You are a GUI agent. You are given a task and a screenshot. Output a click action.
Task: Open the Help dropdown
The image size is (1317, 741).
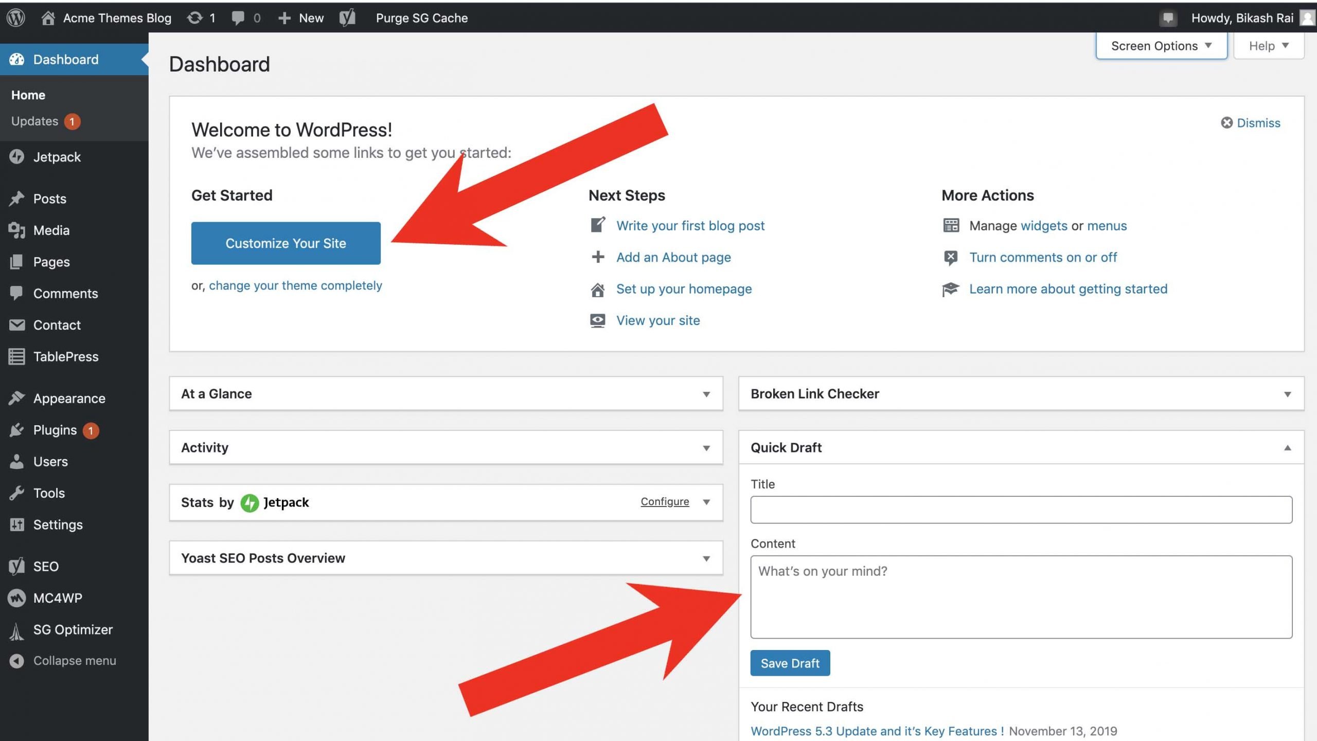1269,46
